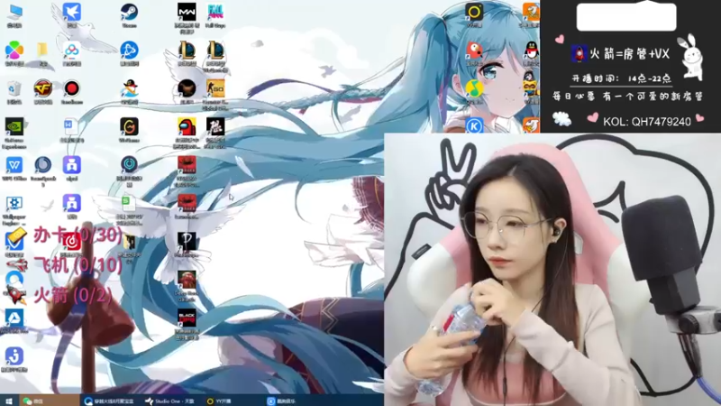
Task: Open the blue J icon at bottom left
Action: (x=14, y=355)
